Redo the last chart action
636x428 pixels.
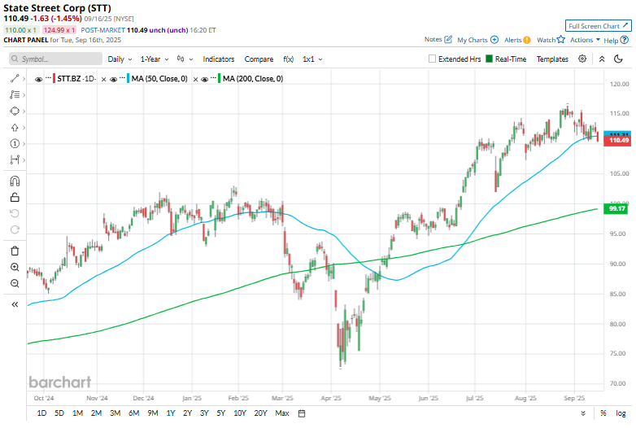pos(15,229)
